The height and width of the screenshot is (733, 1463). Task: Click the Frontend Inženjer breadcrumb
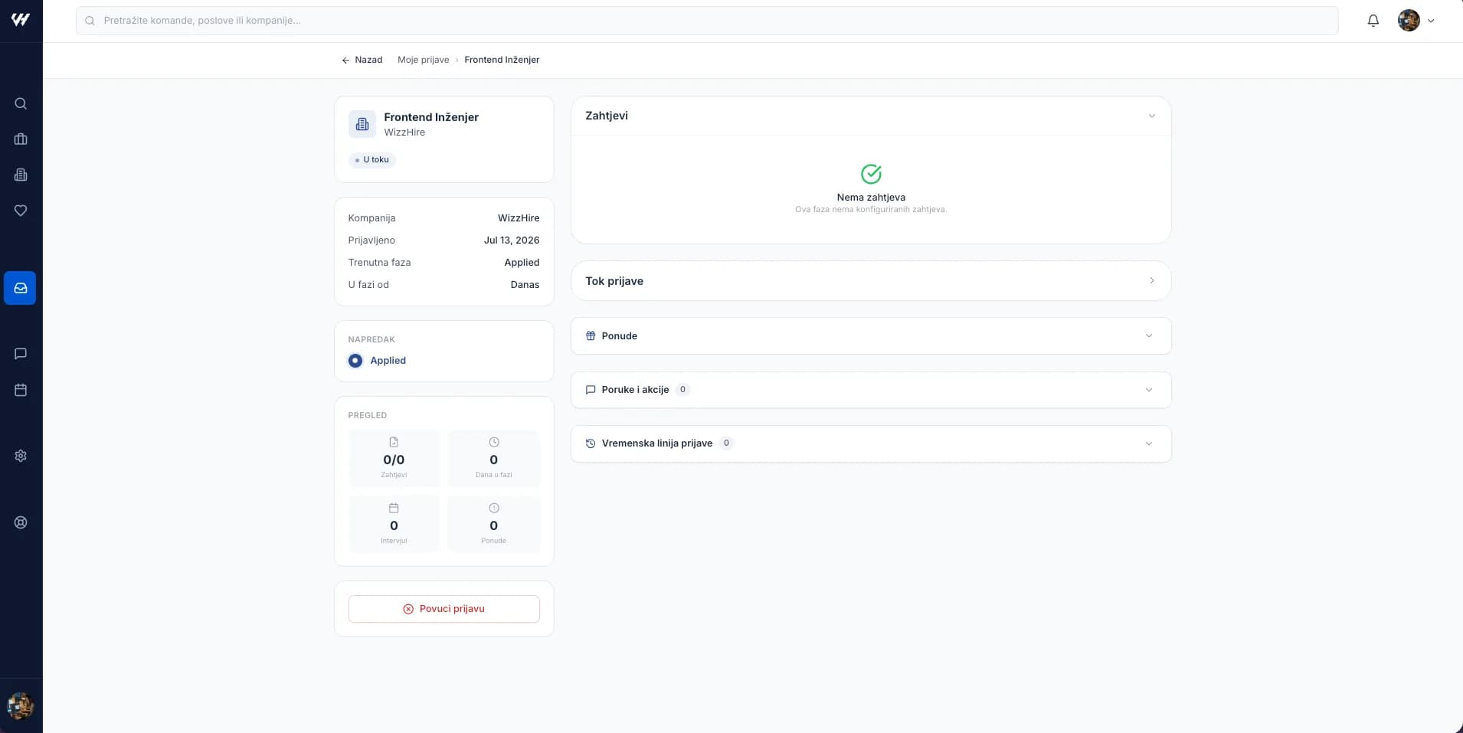(502, 60)
